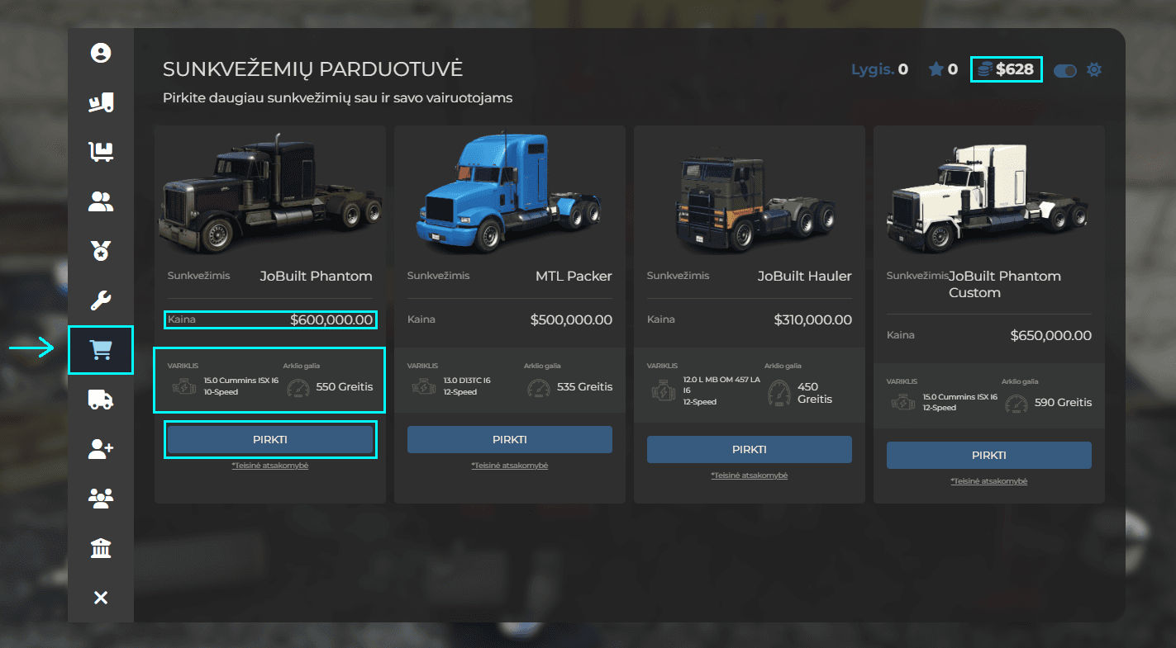1176x648 pixels.
Task: Open Teisinė atsakomybė under JoBuilt Phantom
Action: (270, 466)
